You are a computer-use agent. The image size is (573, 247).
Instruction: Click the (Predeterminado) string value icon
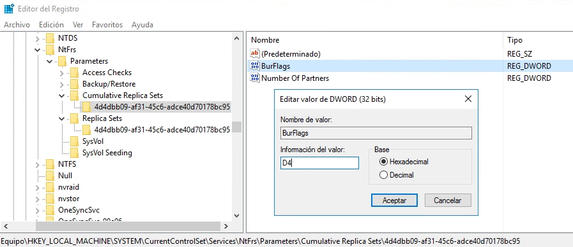click(255, 53)
